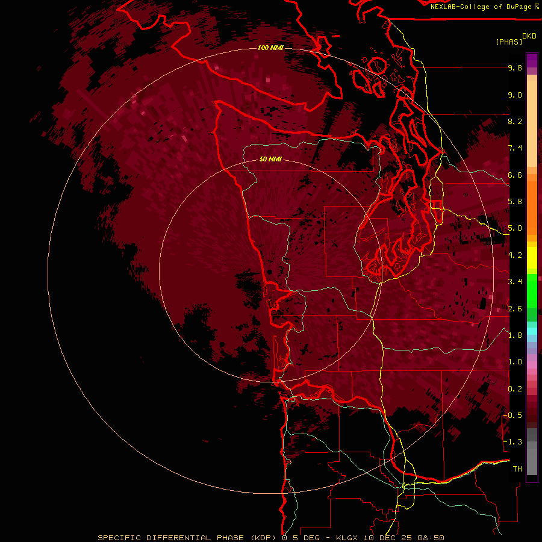The height and width of the screenshot is (542, 542).
Task: Click the 5.0 color scale value
Action: (515, 228)
